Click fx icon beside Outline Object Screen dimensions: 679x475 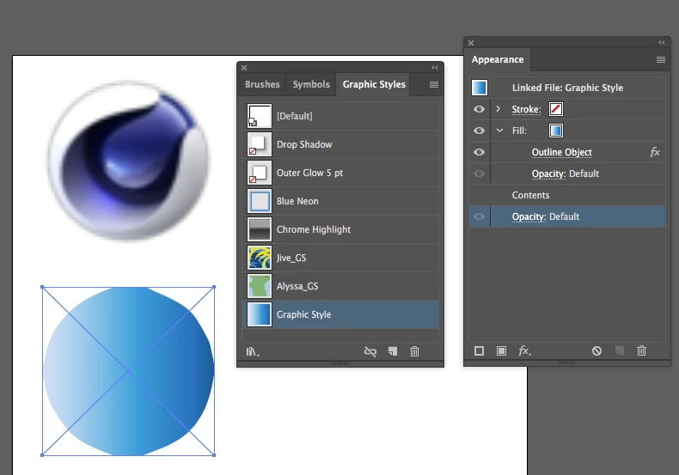(x=655, y=152)
